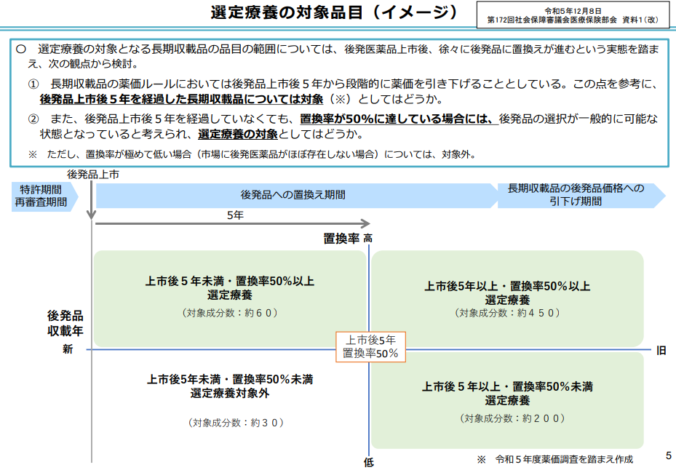
Task: Select the 旧 label at axis end
Action: (x=661, y=351)
